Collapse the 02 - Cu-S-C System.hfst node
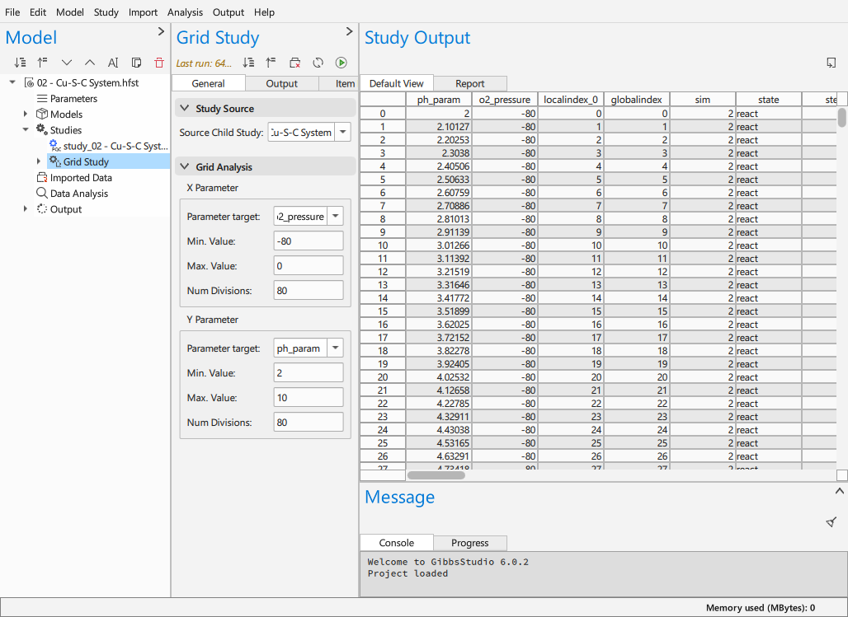848x617 pixels. coord(12,82)
